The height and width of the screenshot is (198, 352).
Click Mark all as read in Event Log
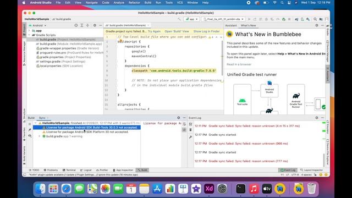(x=191, y=124)
